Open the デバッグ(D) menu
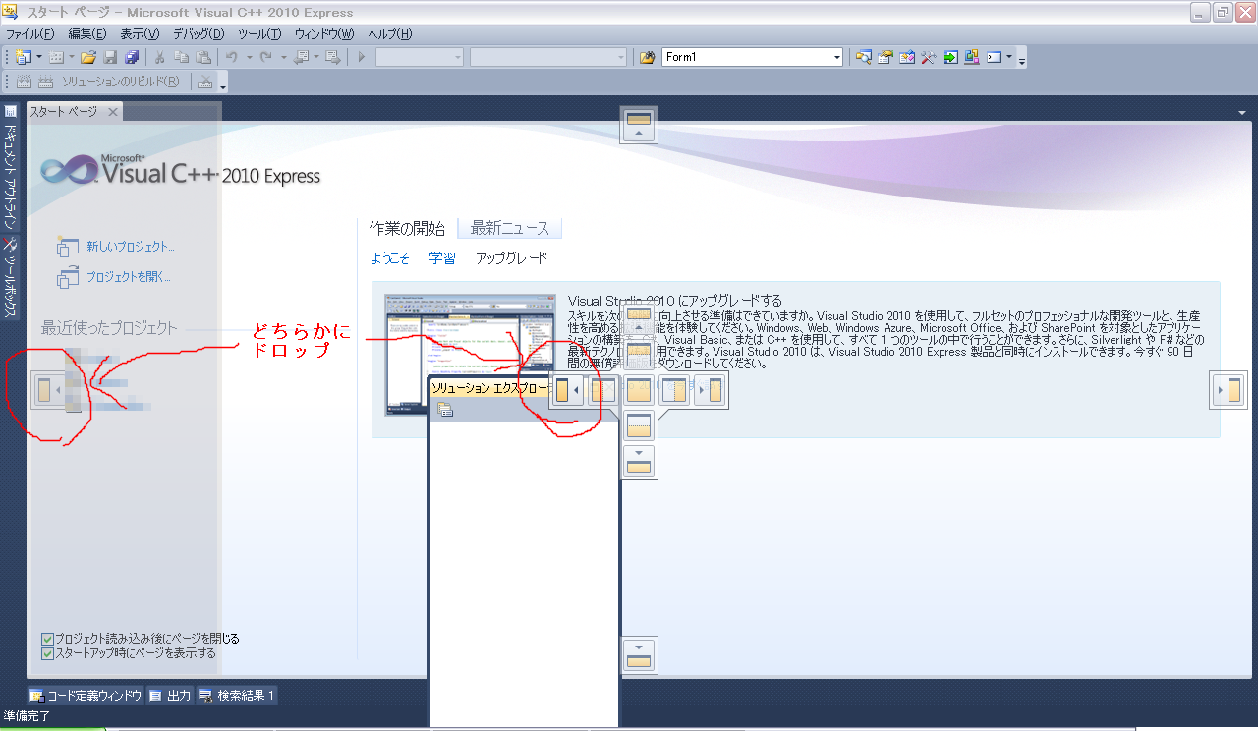 pyautogui.click(x=199, y=34)
